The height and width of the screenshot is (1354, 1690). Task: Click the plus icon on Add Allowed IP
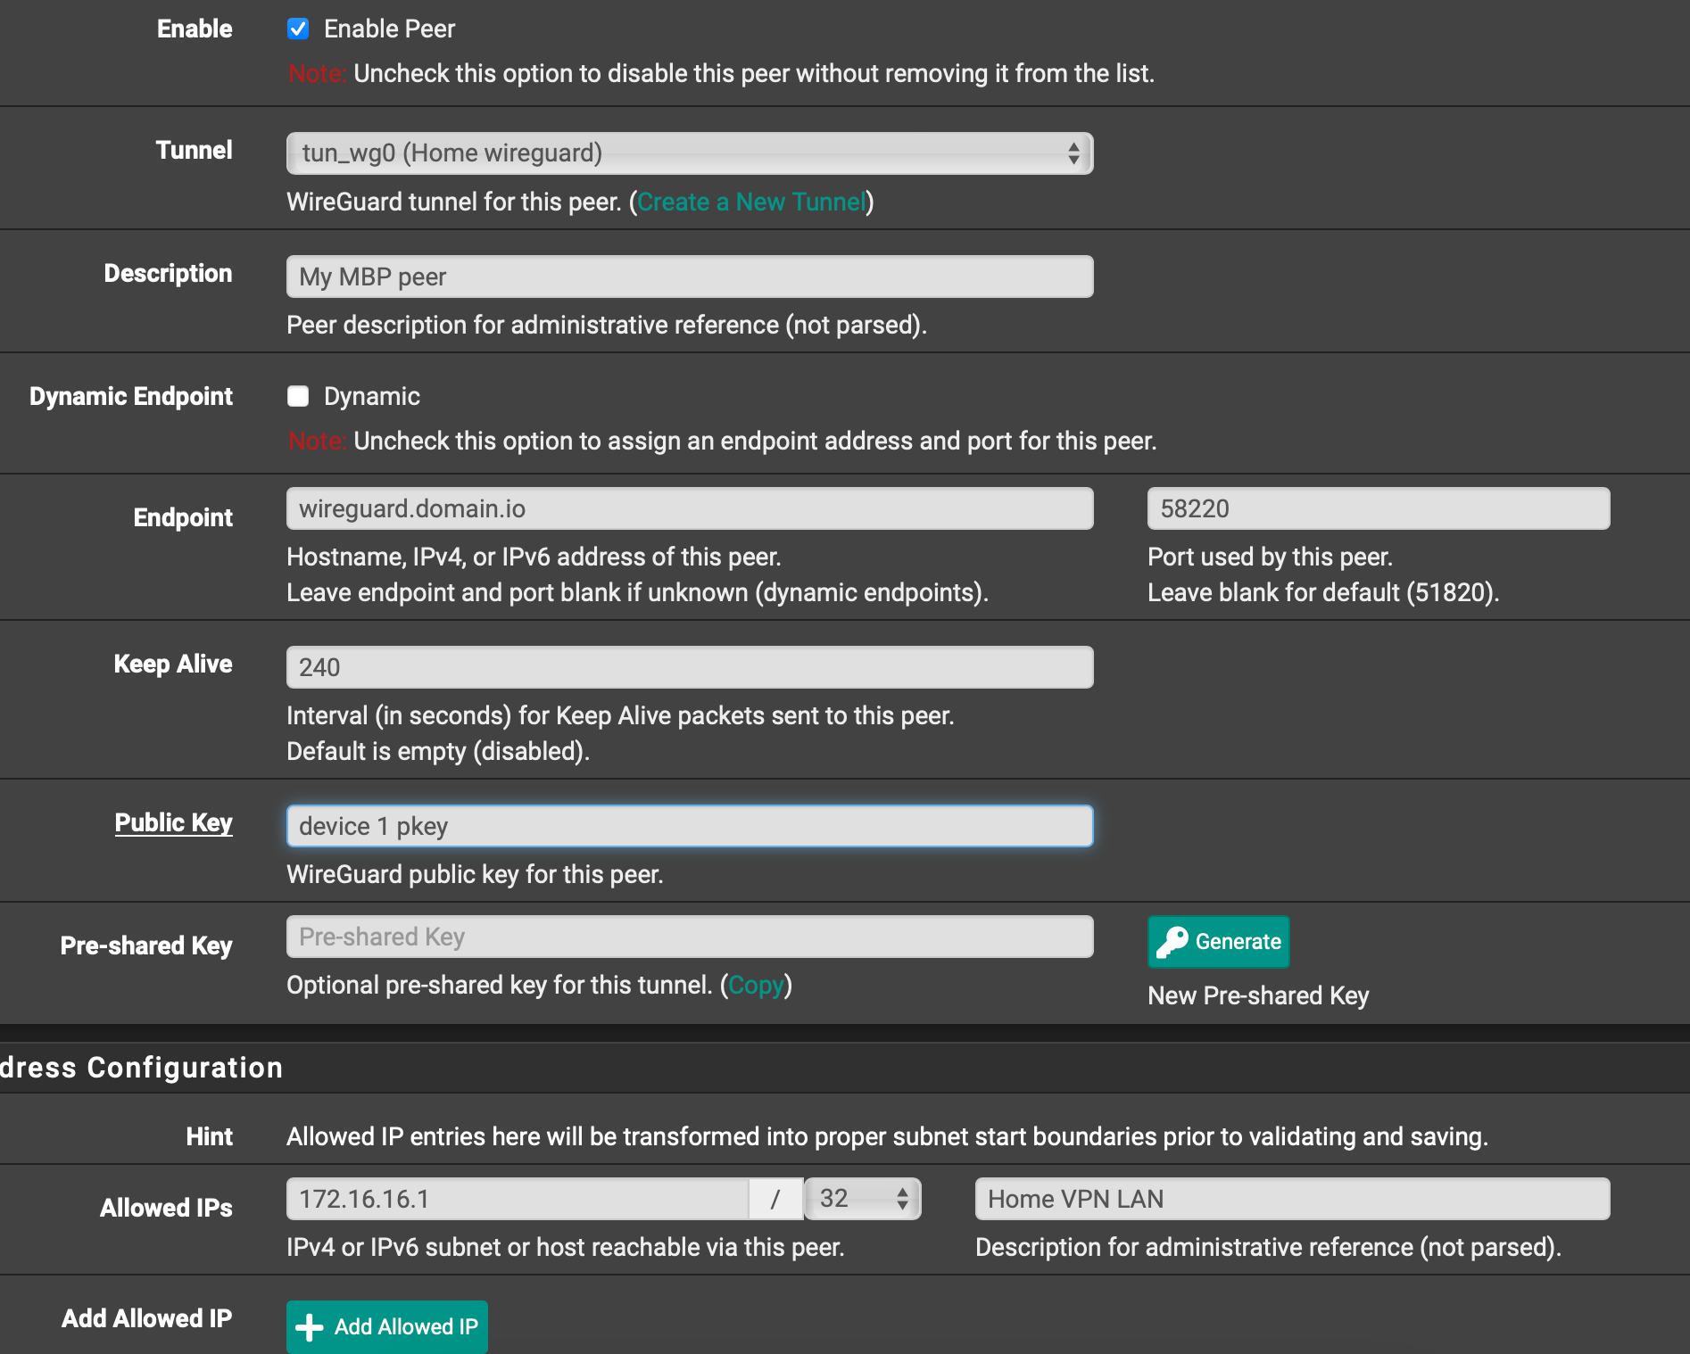click(310, 1327)
